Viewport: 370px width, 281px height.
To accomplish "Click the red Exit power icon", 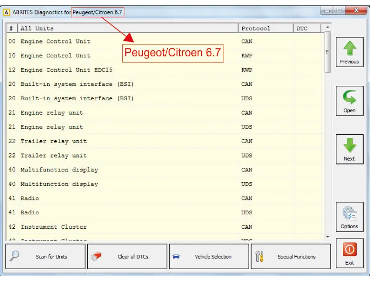I will tap(349, 249).
